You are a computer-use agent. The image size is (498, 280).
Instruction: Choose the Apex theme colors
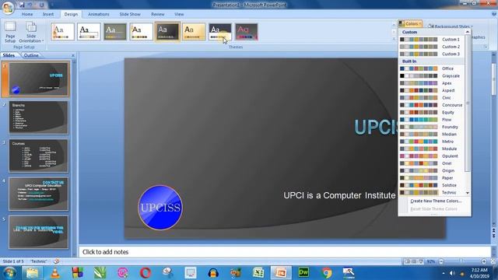(431, 83)
